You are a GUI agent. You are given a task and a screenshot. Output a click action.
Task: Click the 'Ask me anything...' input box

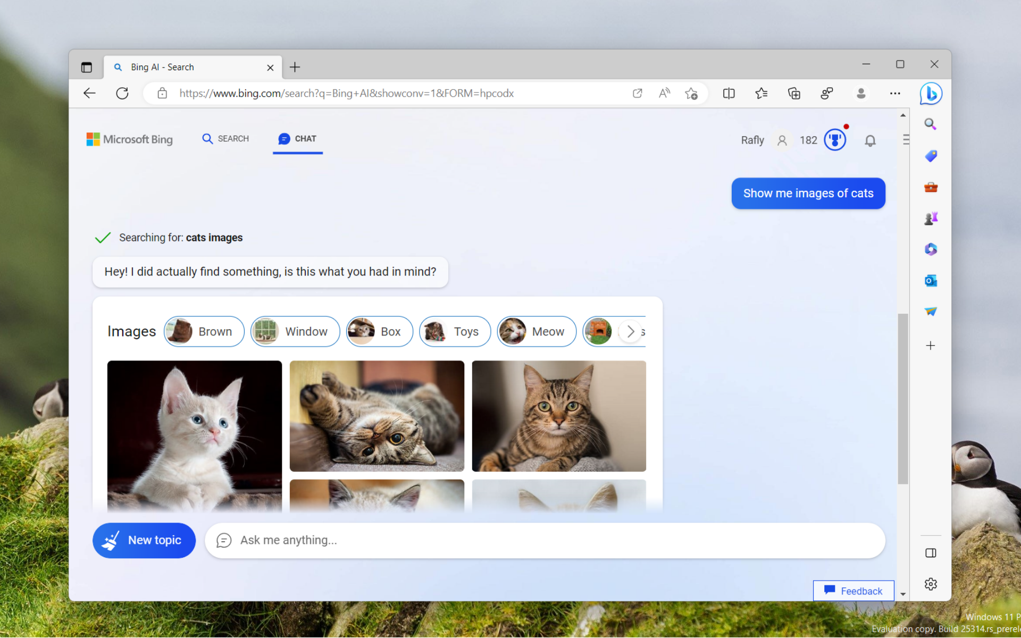[545, 541]
